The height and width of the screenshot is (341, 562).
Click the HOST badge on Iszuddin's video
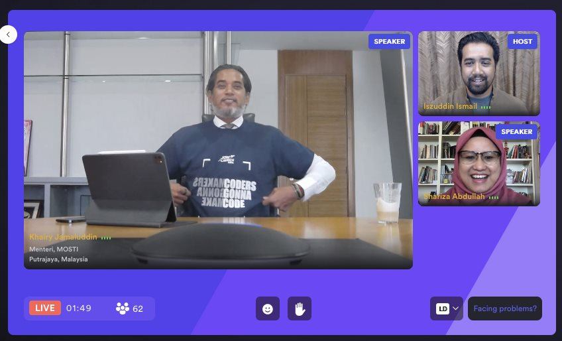522,41
